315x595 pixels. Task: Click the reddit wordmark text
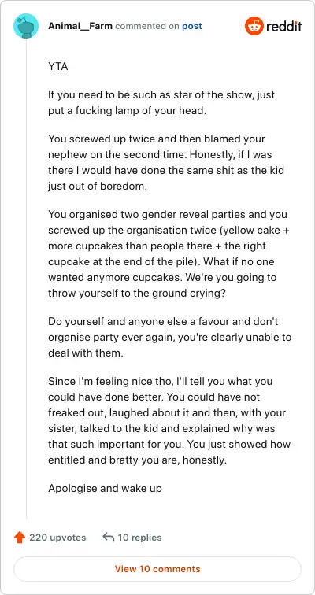pos(283,26)
